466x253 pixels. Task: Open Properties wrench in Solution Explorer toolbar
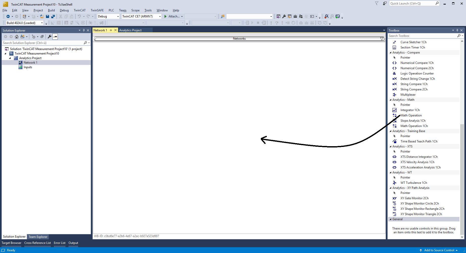50,37
